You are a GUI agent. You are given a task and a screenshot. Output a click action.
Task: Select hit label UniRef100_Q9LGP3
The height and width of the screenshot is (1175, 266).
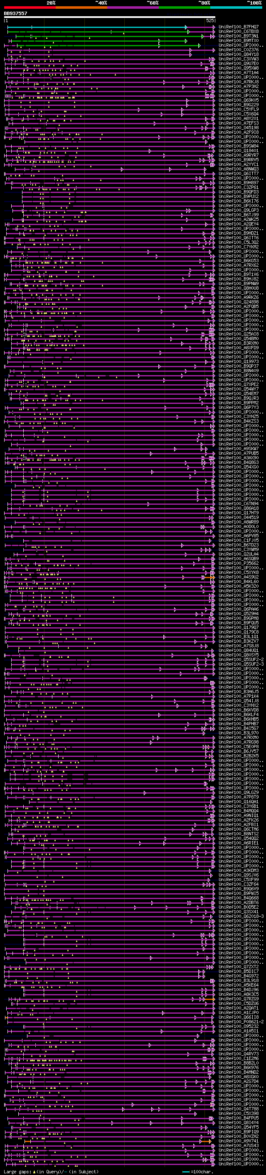point(239,210)
